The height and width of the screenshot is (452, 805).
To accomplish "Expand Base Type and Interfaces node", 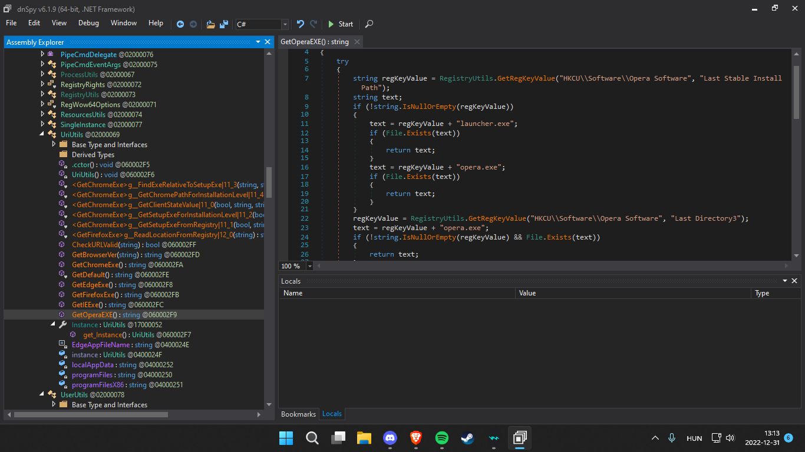I will 54,144.
